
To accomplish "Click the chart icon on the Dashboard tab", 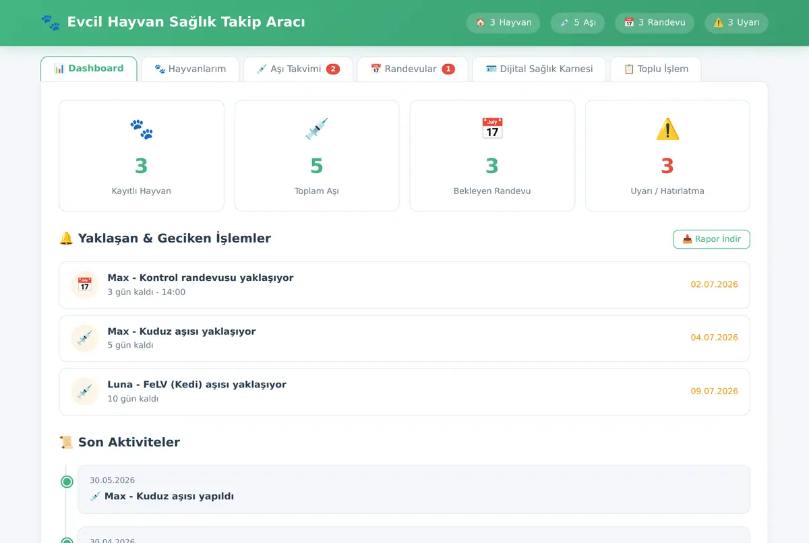I will coord(59,69).
